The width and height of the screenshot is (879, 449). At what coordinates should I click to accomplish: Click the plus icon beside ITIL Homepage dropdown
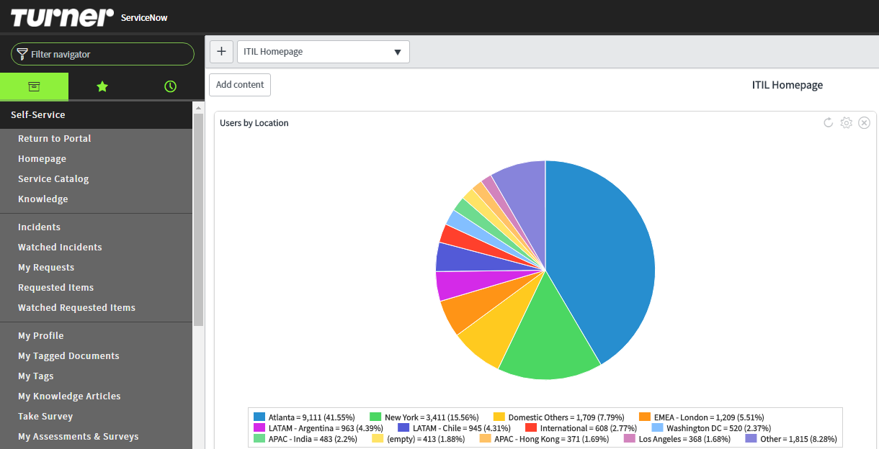pyautogui.click(x=221, y=52)
